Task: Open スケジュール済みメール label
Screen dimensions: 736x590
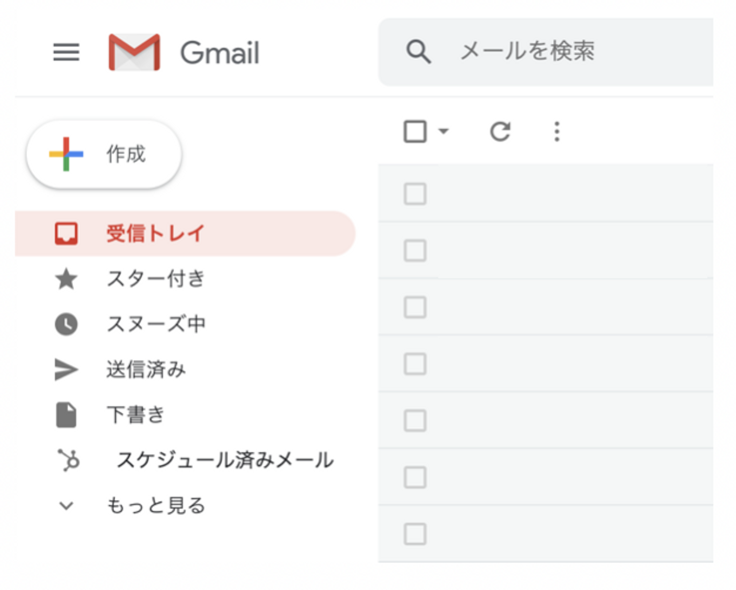Action: 225,460
